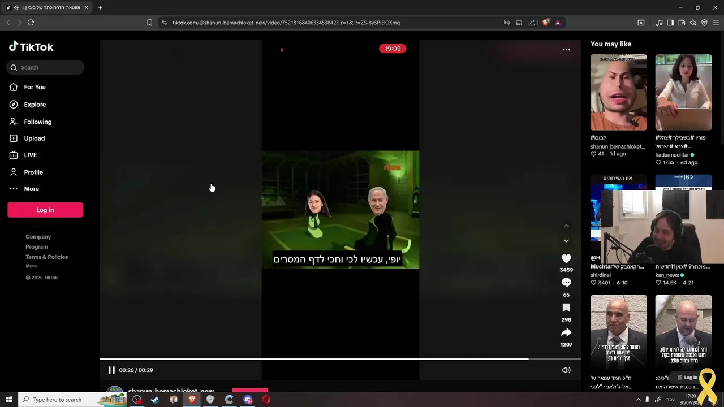Show hidden system tray icons
This screenshot has width=724, height=407.
pos(638,400)
